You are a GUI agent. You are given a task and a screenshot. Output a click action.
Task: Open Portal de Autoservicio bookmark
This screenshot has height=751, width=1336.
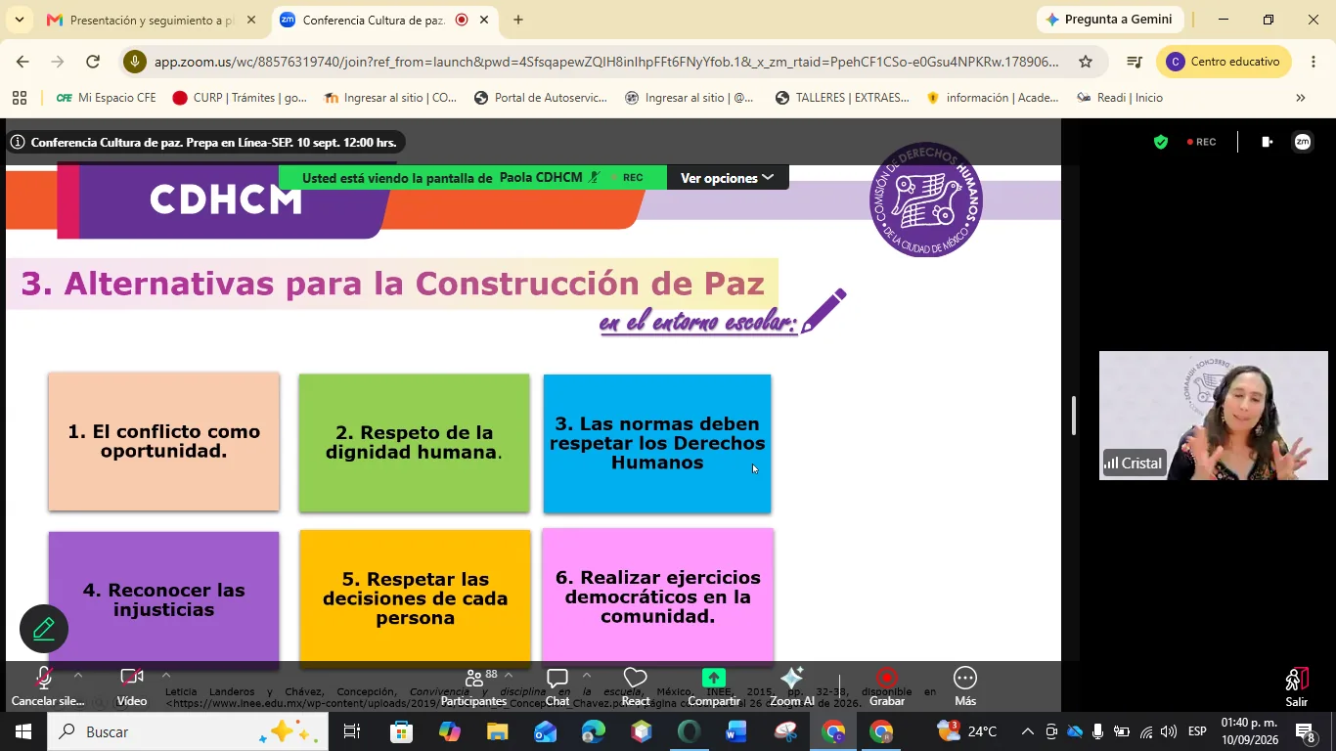541,98
